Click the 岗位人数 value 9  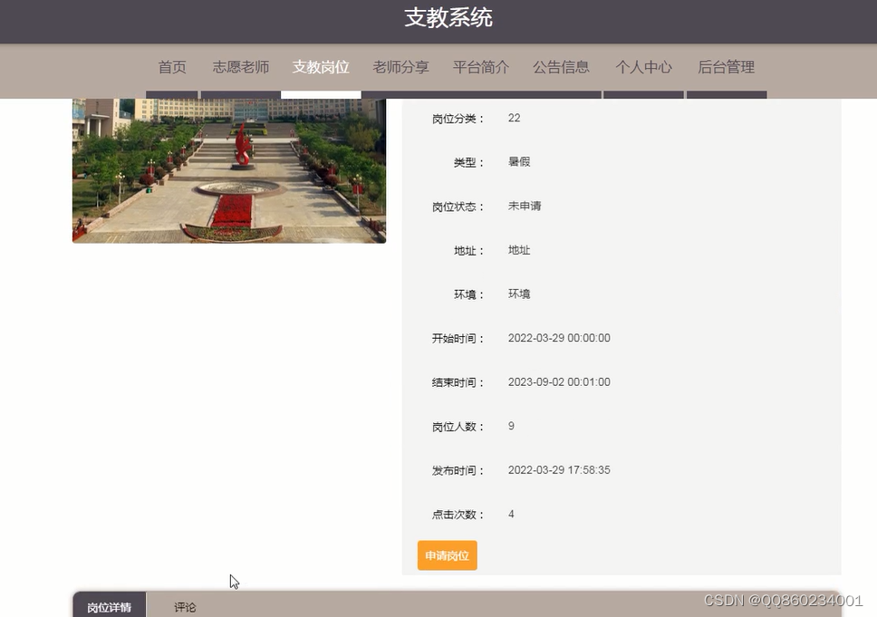click(511, 426)
